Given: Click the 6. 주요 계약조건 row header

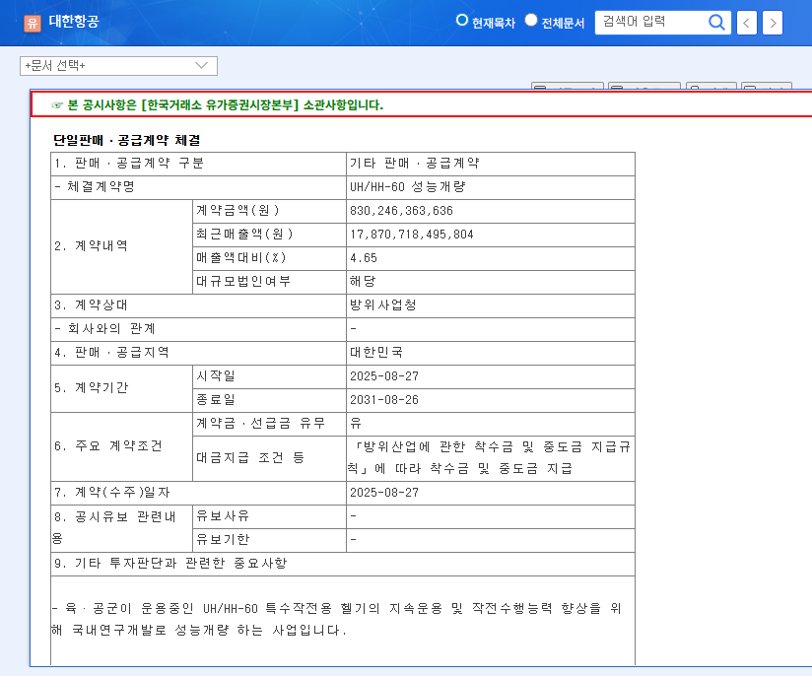Looking at the screenshot, I should coord(107,446).
